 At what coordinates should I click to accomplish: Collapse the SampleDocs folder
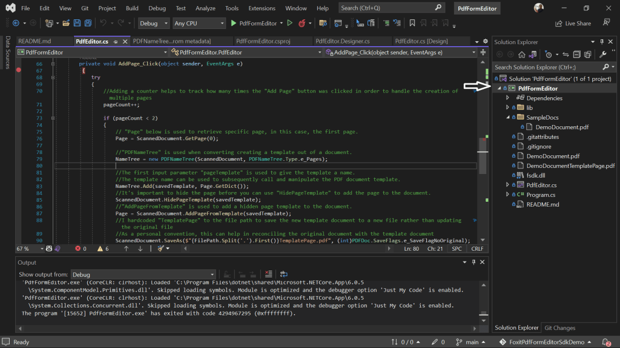tap(508, 117)
